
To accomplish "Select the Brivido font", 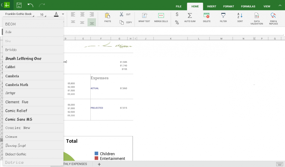I will pos(33,50).
